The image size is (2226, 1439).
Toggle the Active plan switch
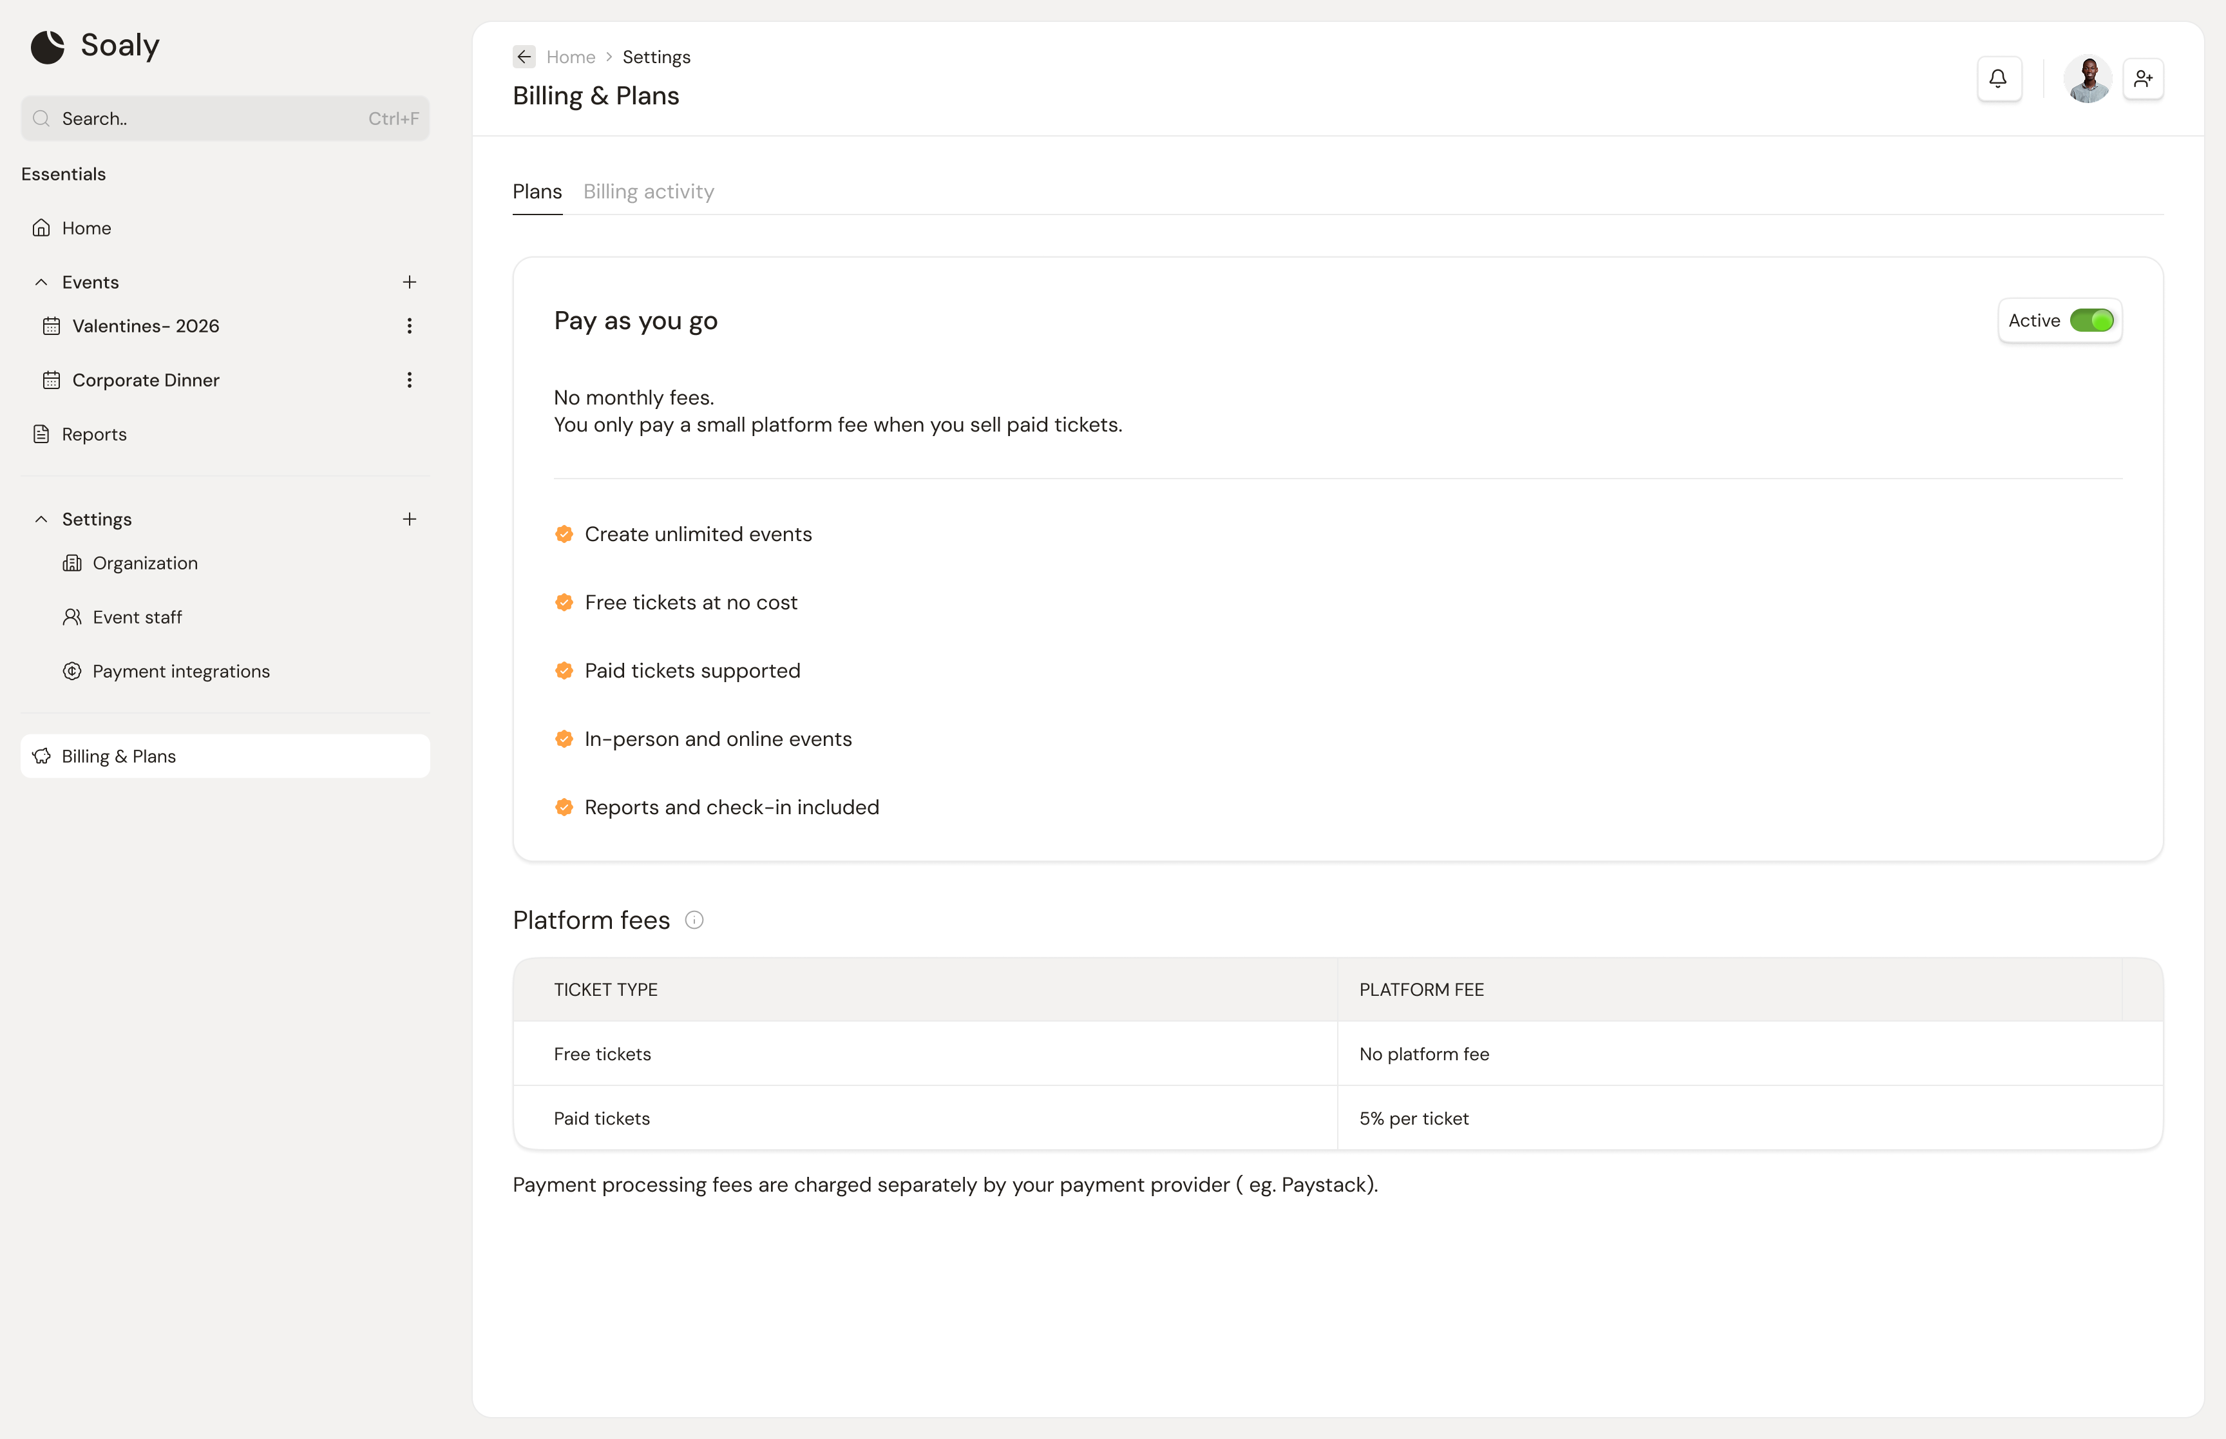coord(2091,321)
